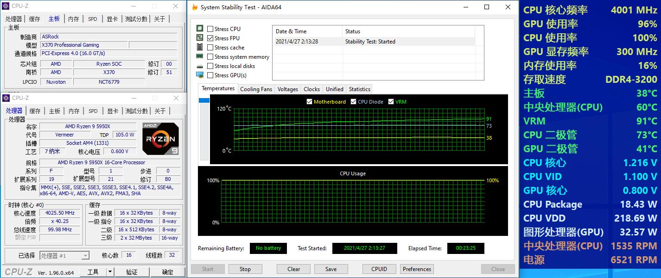Open the 处理器 #1 selection dropdown
661x278 pixels.
coord(64,256)
